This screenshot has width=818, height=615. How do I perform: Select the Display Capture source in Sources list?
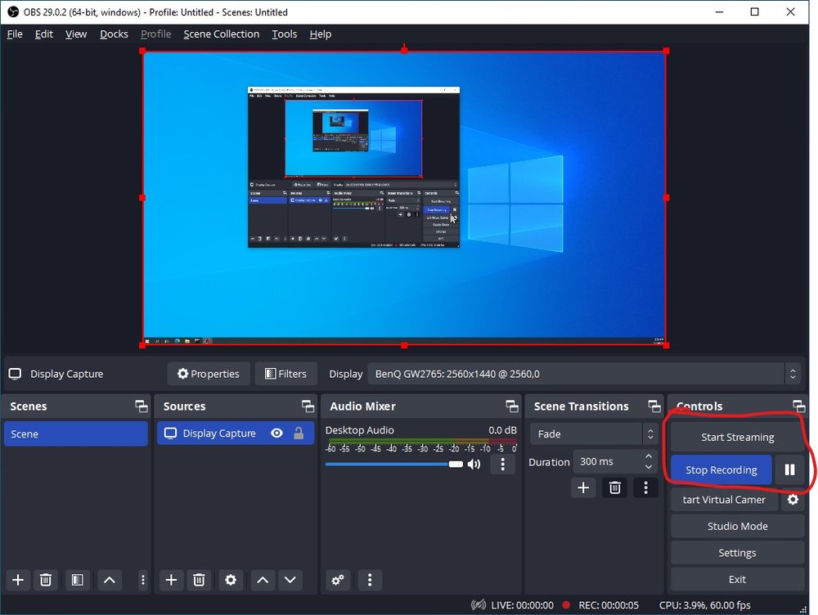(236, 433)
